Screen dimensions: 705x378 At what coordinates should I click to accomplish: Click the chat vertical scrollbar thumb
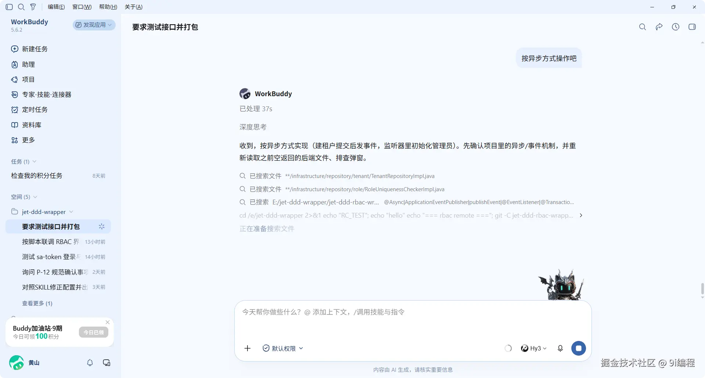(702, 288)
